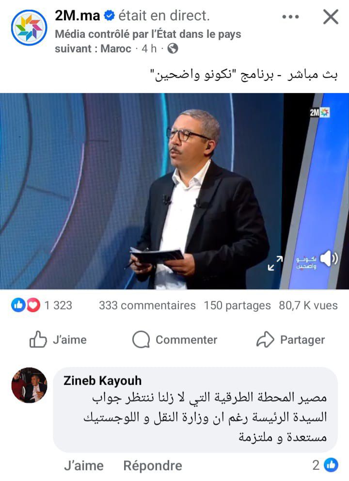Image resolution: width=349 pixels, height=481 pixels.
Task: Click the Commenter speech bubble button
Action: (x=174, y=339)
